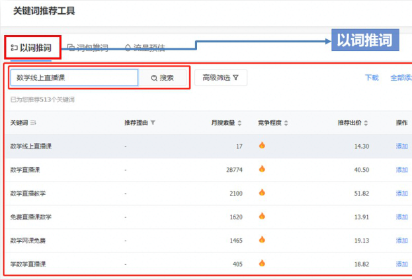The height and width of the screenshot is (279, 412).
Task: Click the flame icon for 数学直播课
Action: (x=262, y=169)
